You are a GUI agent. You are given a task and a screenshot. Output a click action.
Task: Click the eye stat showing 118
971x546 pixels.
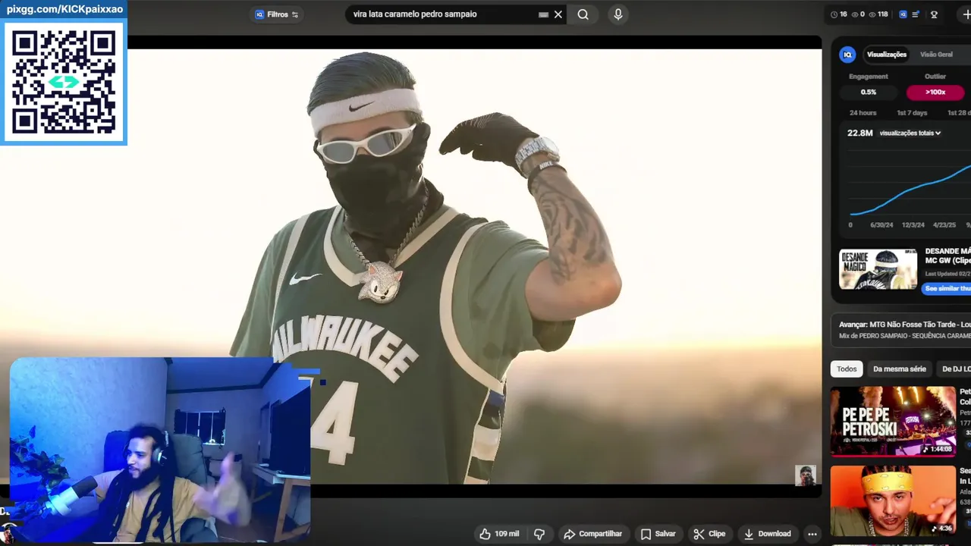(878, 14)
